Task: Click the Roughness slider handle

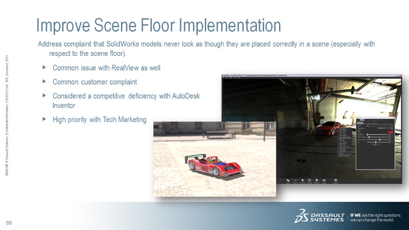Action: pyautogui.click(x=367, y=134)
